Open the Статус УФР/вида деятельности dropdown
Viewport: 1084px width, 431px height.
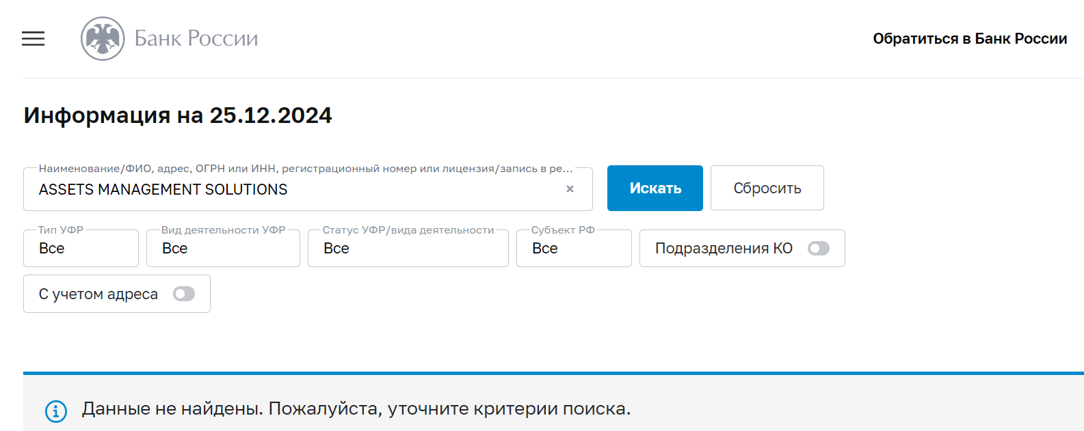tap(408, 248)
